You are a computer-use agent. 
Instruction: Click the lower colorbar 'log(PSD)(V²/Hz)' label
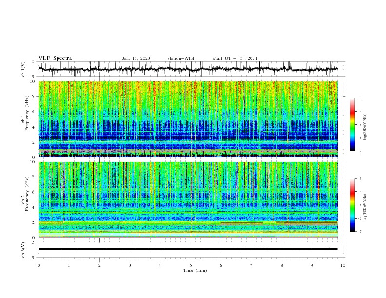pos(365,207)
